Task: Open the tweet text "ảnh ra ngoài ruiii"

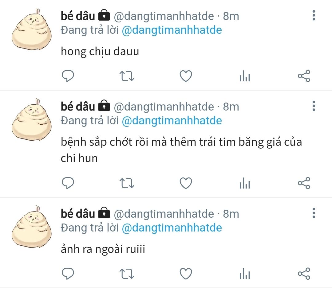Action: 103,249
